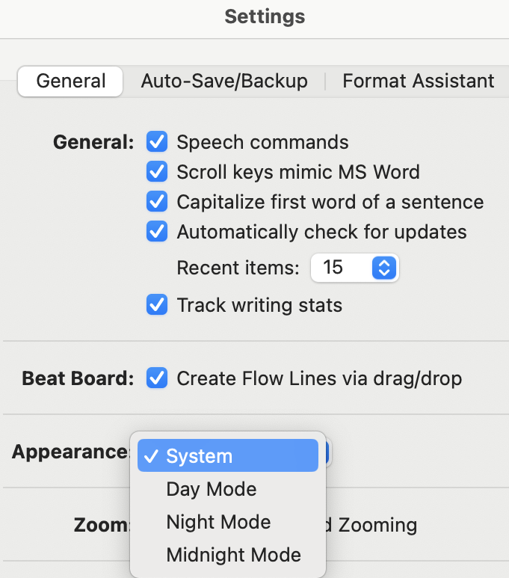Image resolution: width=509 pixels, height=578 pixels.
Task: Disable the Speech commands checkbox
Action: click(x=157, y=142)
